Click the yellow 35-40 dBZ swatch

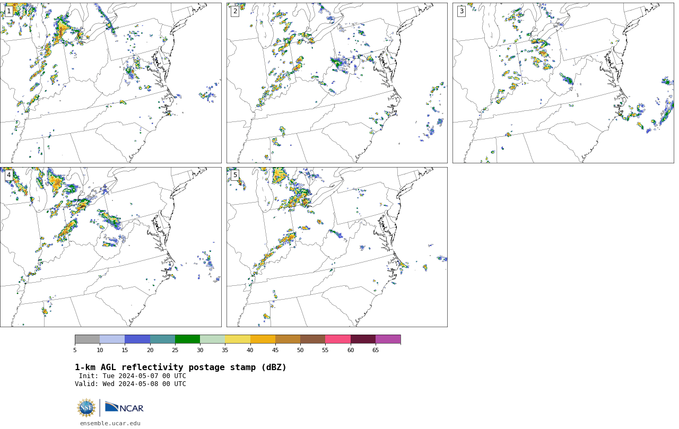coord(238,339)
